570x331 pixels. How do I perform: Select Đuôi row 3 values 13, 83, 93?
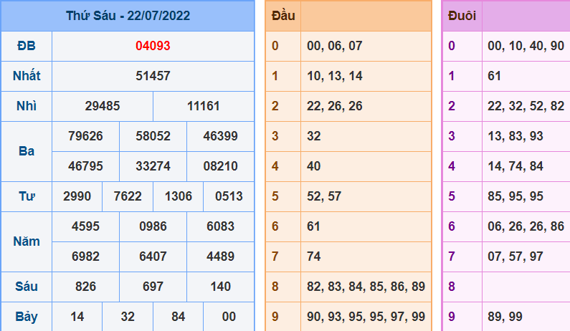pos(516,136)
